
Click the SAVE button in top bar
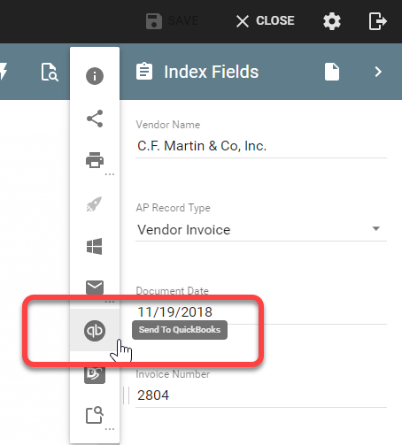173,21
